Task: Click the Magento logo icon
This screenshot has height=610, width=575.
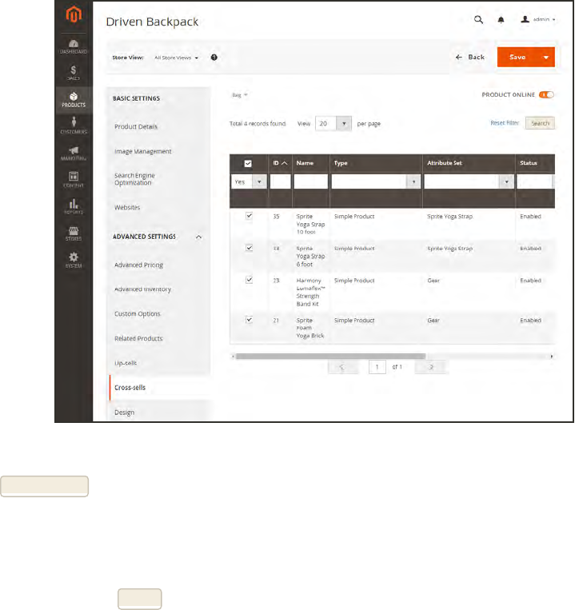Action: coord(74,14)
